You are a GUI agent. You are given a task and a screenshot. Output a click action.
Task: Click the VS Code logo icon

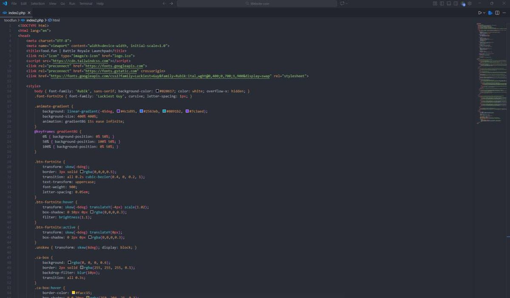[4, 3]
